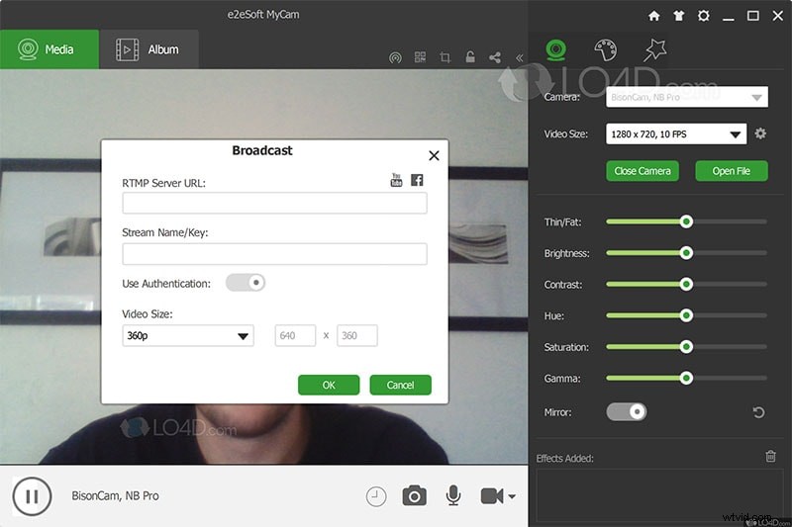The image size is (792, 527).
Task: Click the Contrast slider handle
Action: click(686, 284)
